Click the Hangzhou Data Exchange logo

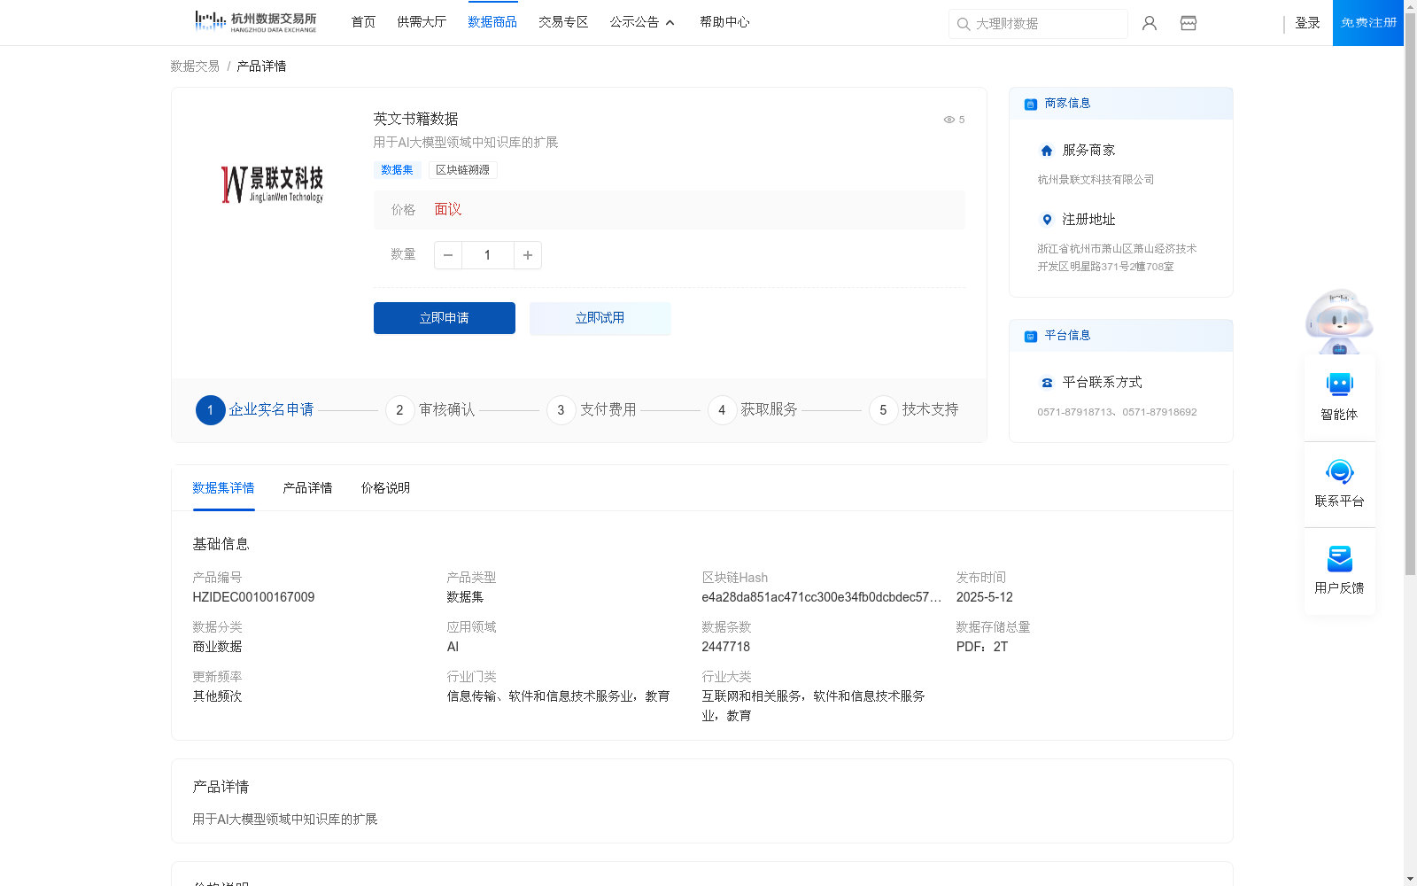[x=255, y=22]
